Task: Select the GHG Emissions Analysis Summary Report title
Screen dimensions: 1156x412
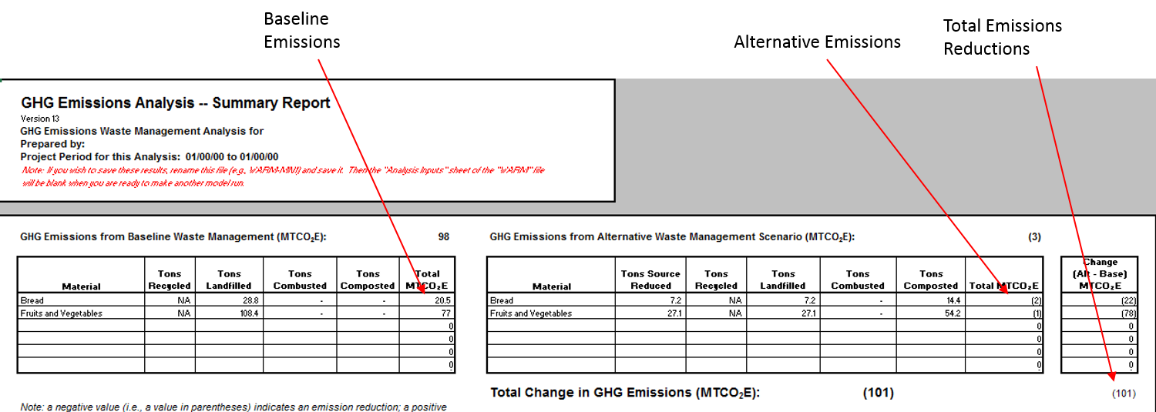Action: click(x=175, y=103)
